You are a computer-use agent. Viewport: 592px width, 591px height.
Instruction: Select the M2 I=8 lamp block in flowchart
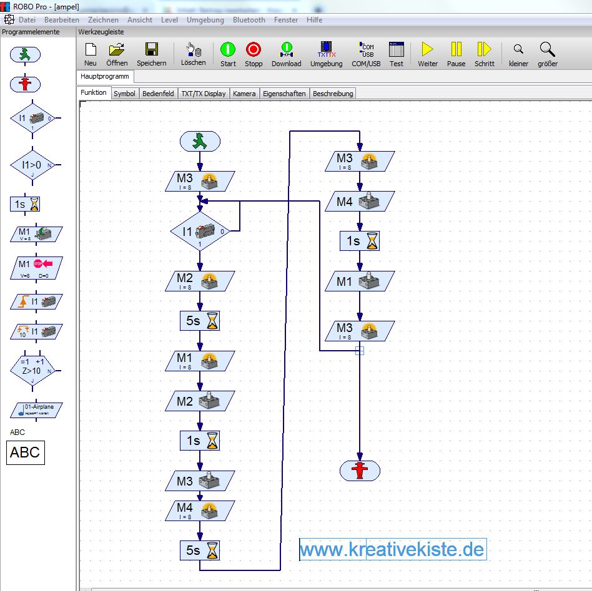200,281
